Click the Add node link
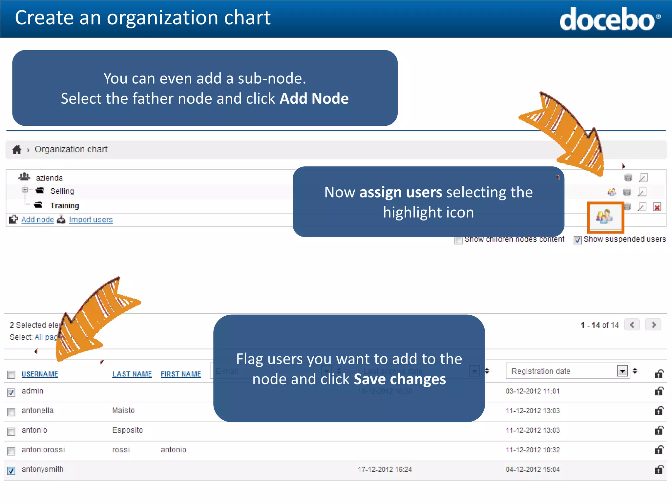Screen dimensions: 672x504 pyautogui.click(x=37, y=220)
